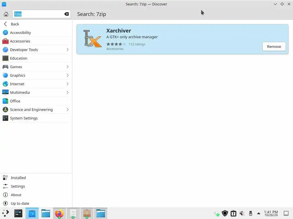The width and height of the screenshot is (293, 219).
Task: Select the System Settings label
Action: [24, 118]
